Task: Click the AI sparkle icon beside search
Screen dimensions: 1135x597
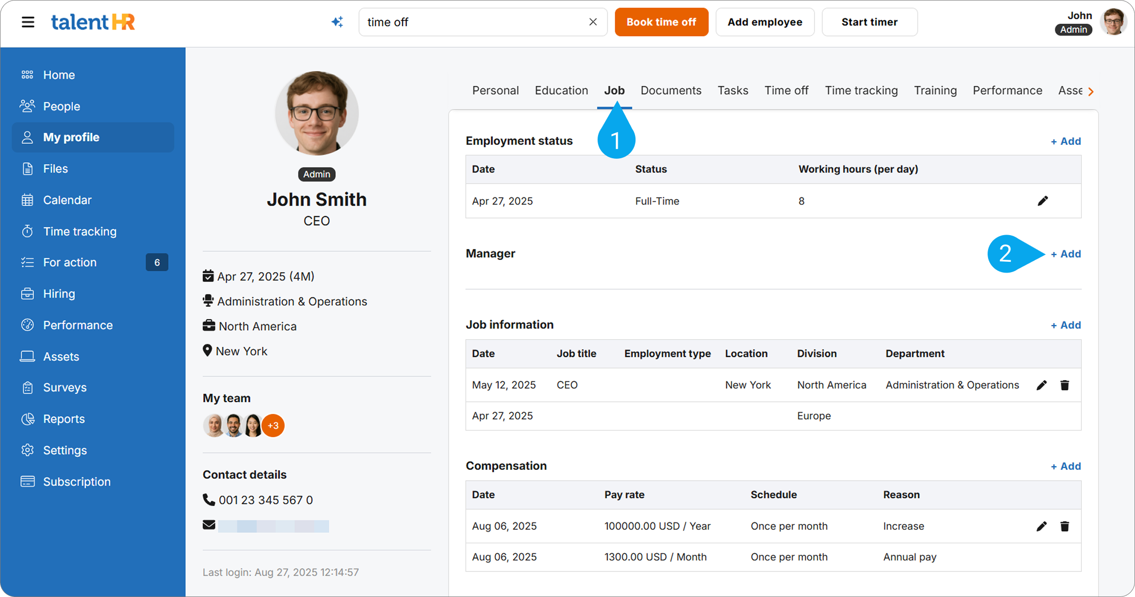Action: [x=337, y=22]
